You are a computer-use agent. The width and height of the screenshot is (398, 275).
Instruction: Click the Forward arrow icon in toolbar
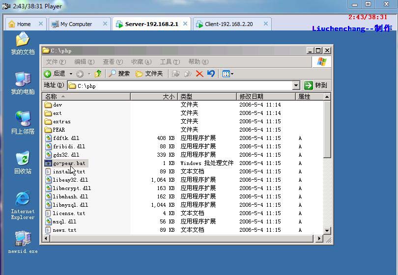(x=80, y=74)
